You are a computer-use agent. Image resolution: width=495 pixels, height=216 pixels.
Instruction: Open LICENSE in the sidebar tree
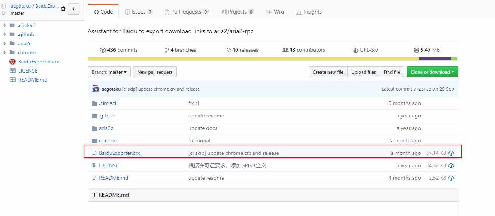point(28,71)
